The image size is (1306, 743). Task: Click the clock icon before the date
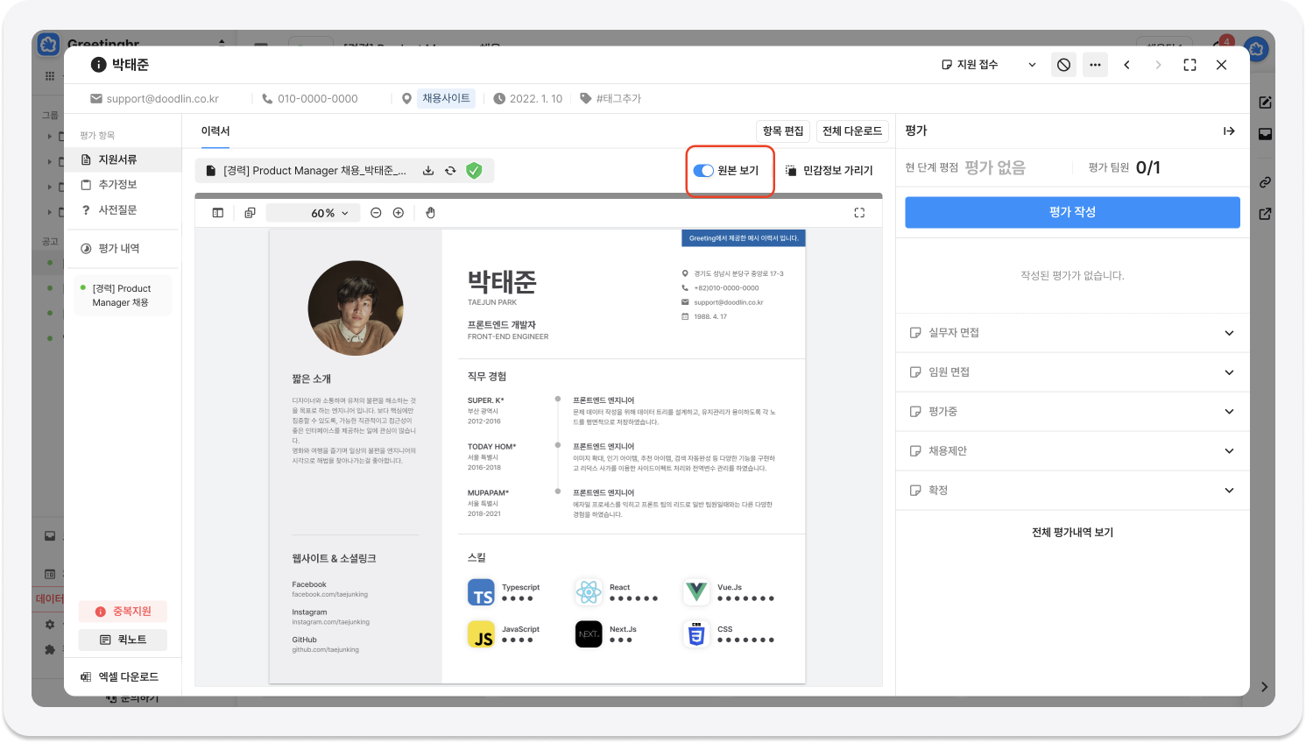pyautogui.click(x=499, y=99)
